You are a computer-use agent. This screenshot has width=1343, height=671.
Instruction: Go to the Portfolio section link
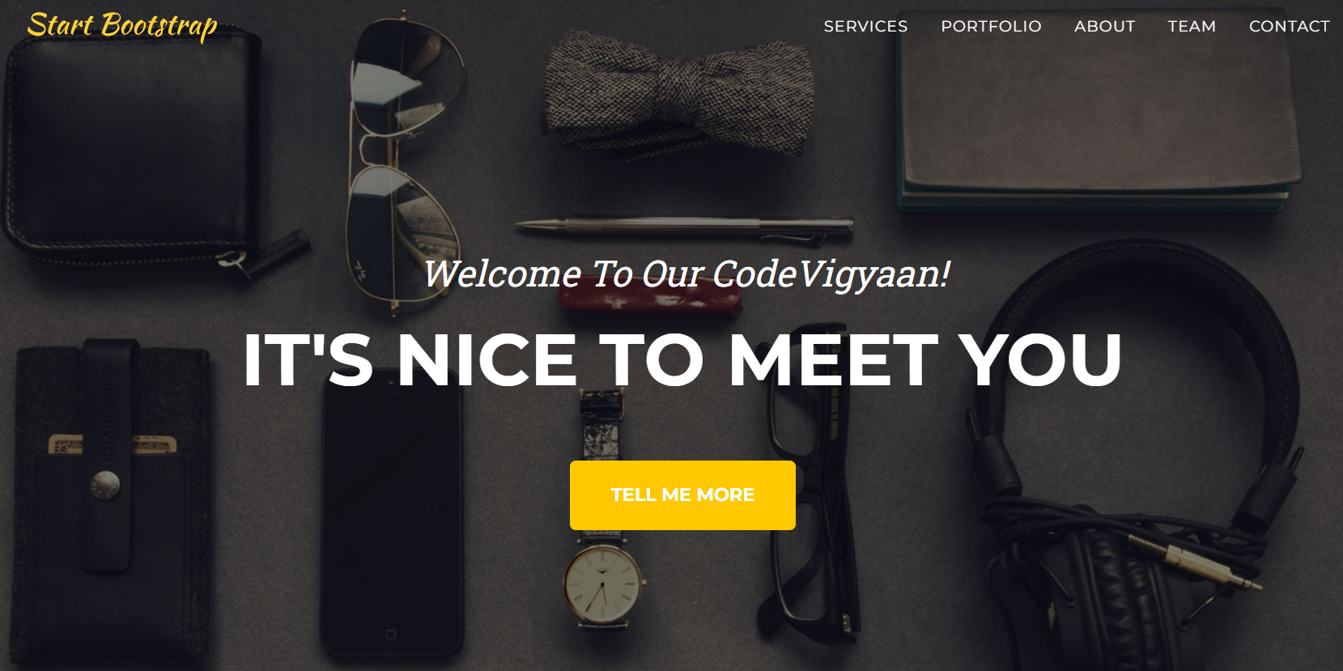coord(991,27)
